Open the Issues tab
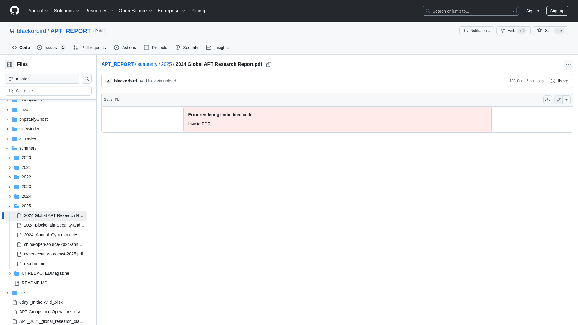This screenshot has width=578, height=325. (x=51, y=48)
